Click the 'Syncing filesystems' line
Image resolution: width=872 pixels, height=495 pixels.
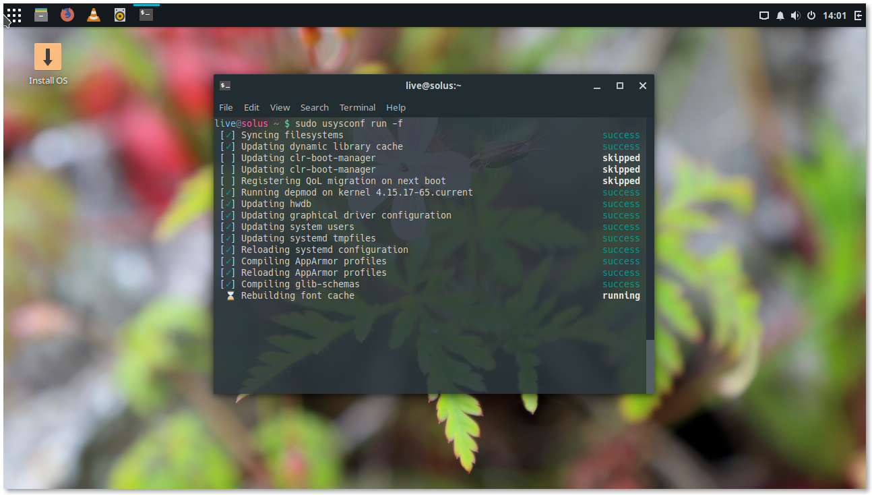tap(292, 135)
